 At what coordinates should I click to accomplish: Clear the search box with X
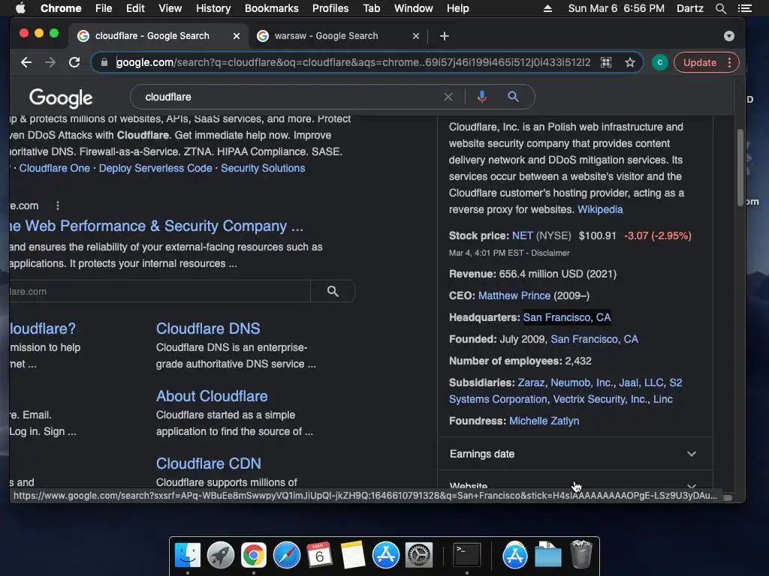pyautogui.click(x=448, y=97)
